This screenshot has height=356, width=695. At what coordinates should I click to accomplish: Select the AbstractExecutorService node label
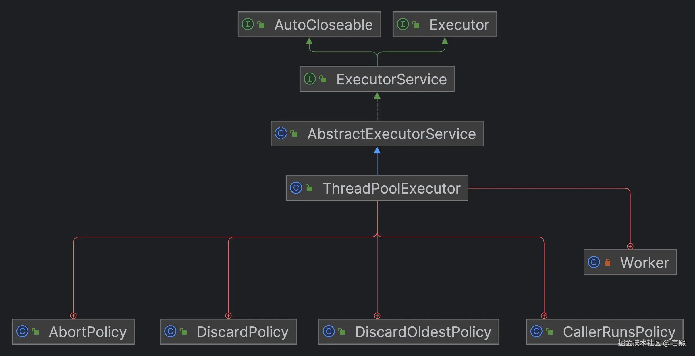(x=392, y=134)
